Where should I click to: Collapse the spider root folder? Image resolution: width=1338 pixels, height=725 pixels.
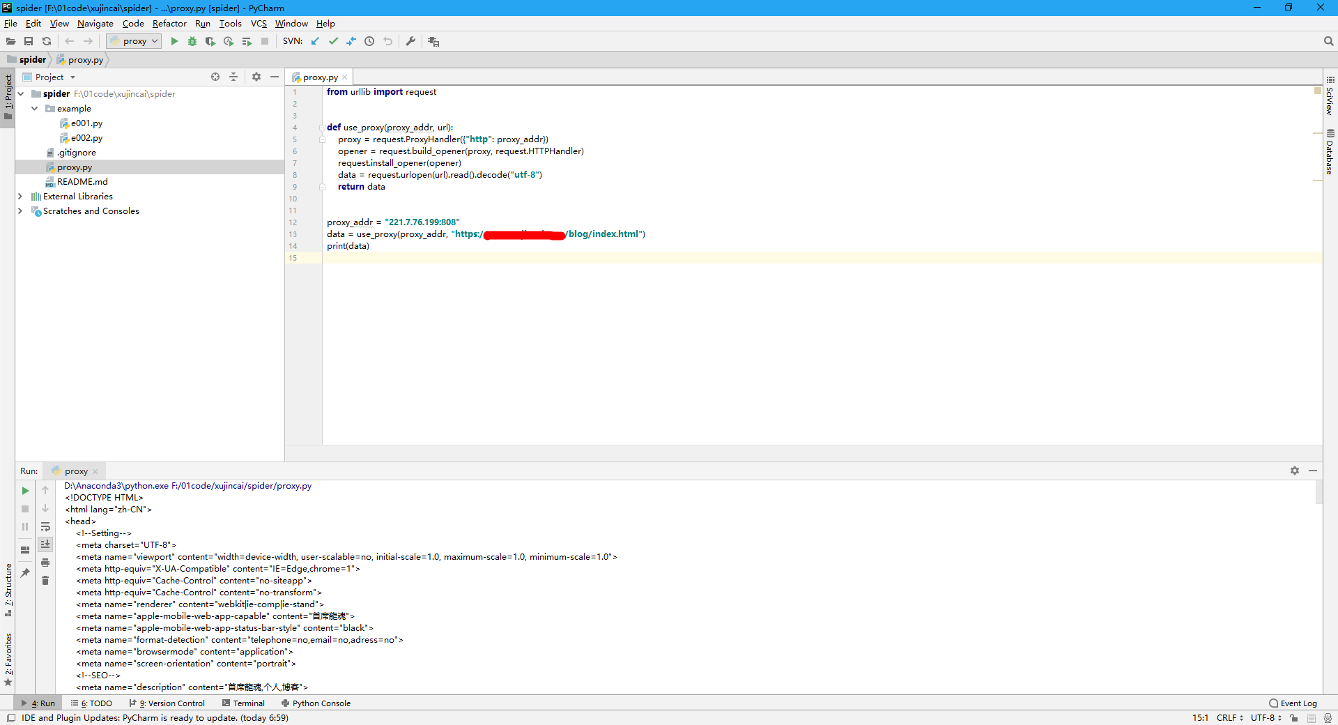click(21, 93)
